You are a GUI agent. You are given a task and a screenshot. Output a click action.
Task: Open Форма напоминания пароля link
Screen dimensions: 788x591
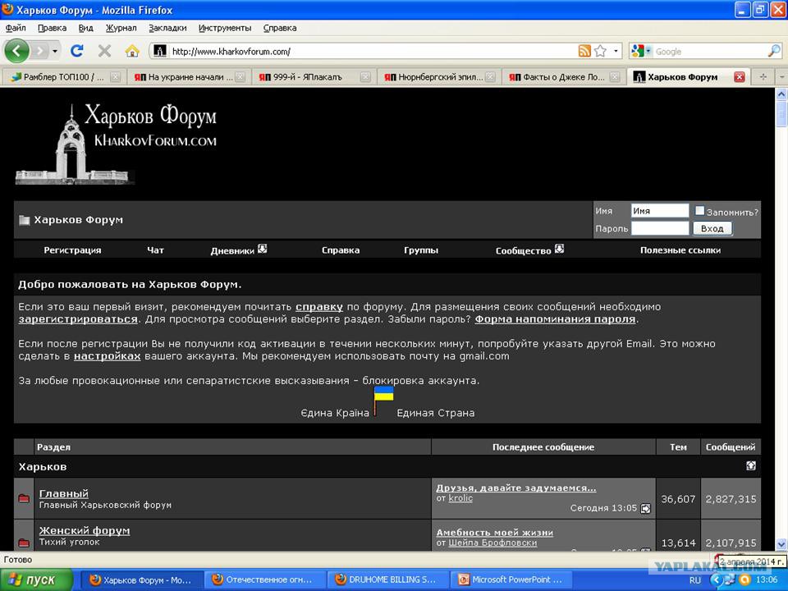556,319
